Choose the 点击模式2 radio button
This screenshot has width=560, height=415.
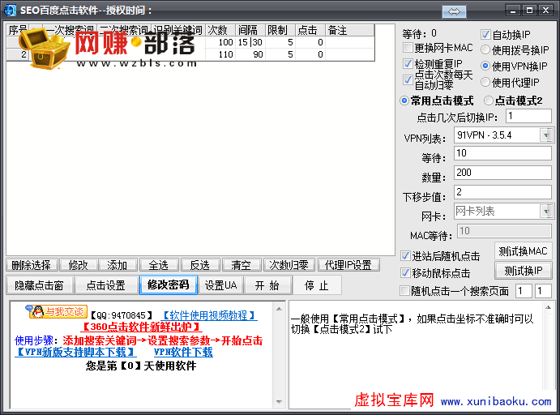(489, 101)
